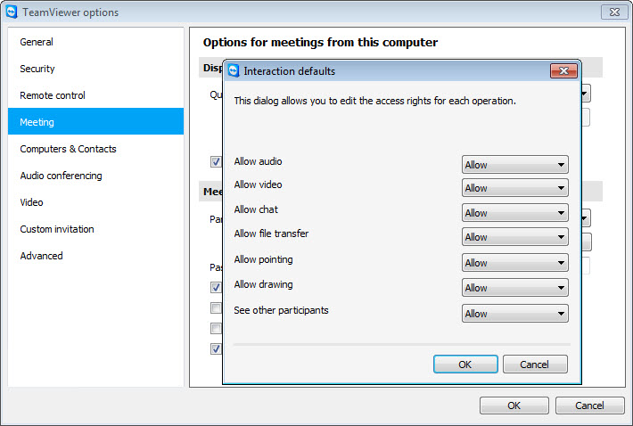
Task: Open Audio conferencing settings
Action: pos(95,176)
